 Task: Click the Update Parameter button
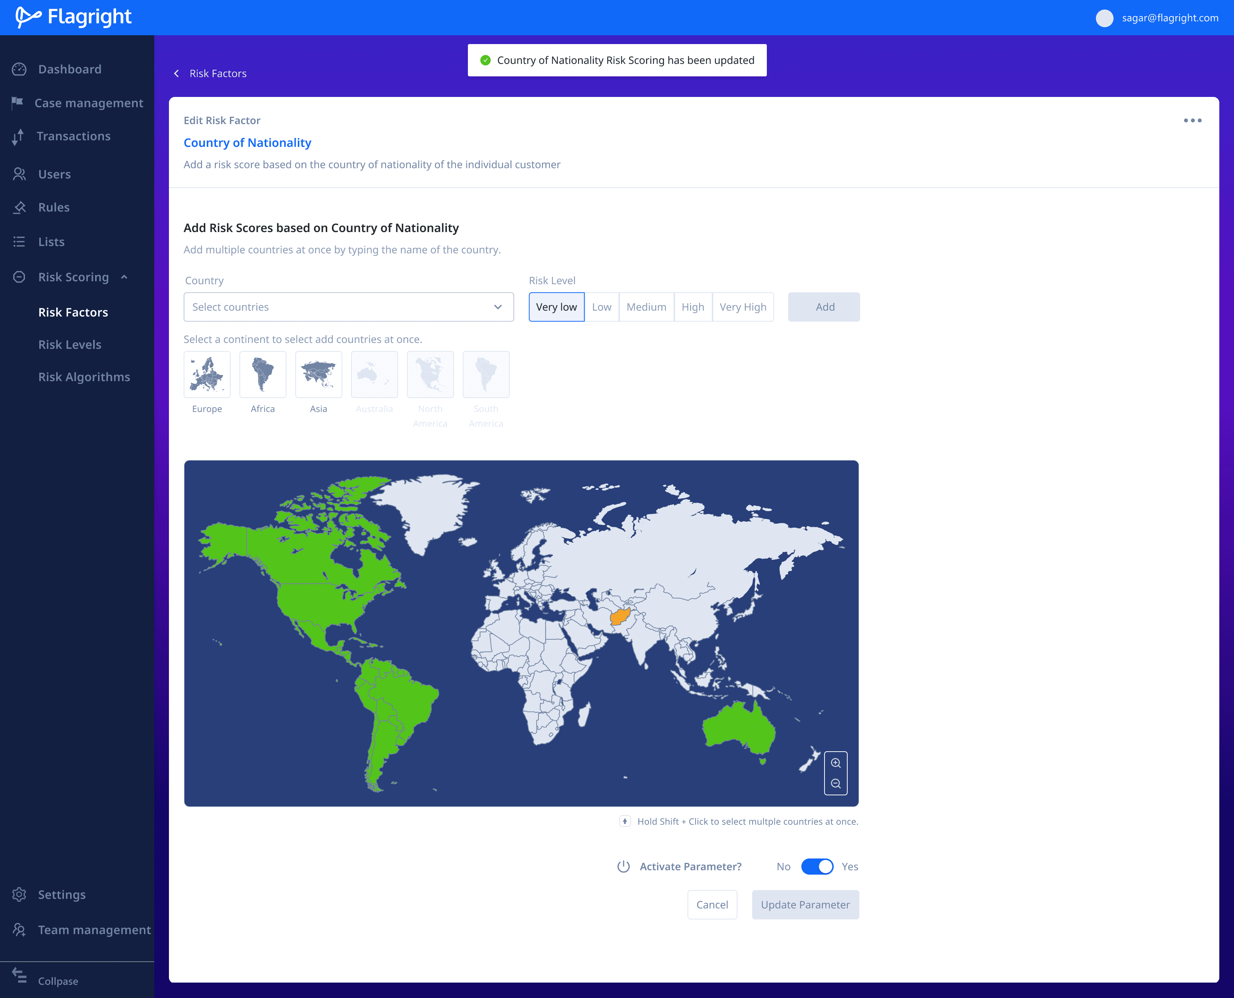point(805,904)
